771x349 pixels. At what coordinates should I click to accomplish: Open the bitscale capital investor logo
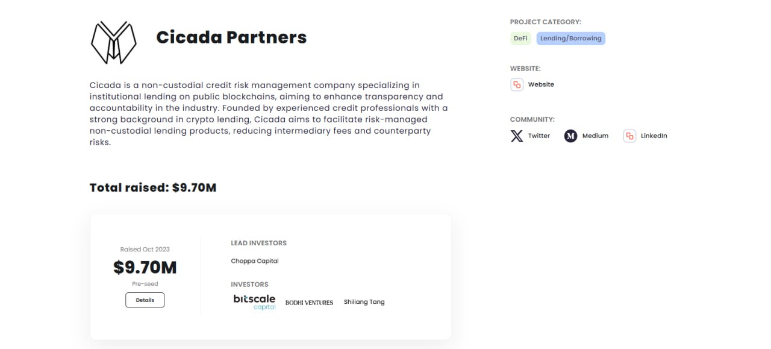tap(254, 301)
